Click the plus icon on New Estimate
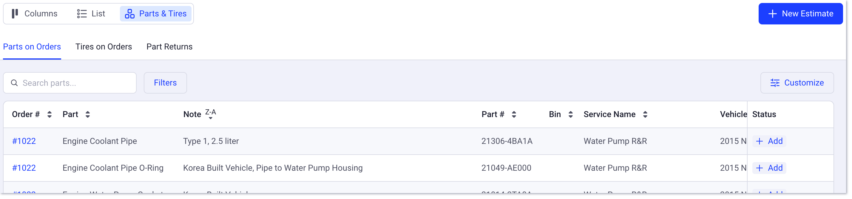 [772, 13]
